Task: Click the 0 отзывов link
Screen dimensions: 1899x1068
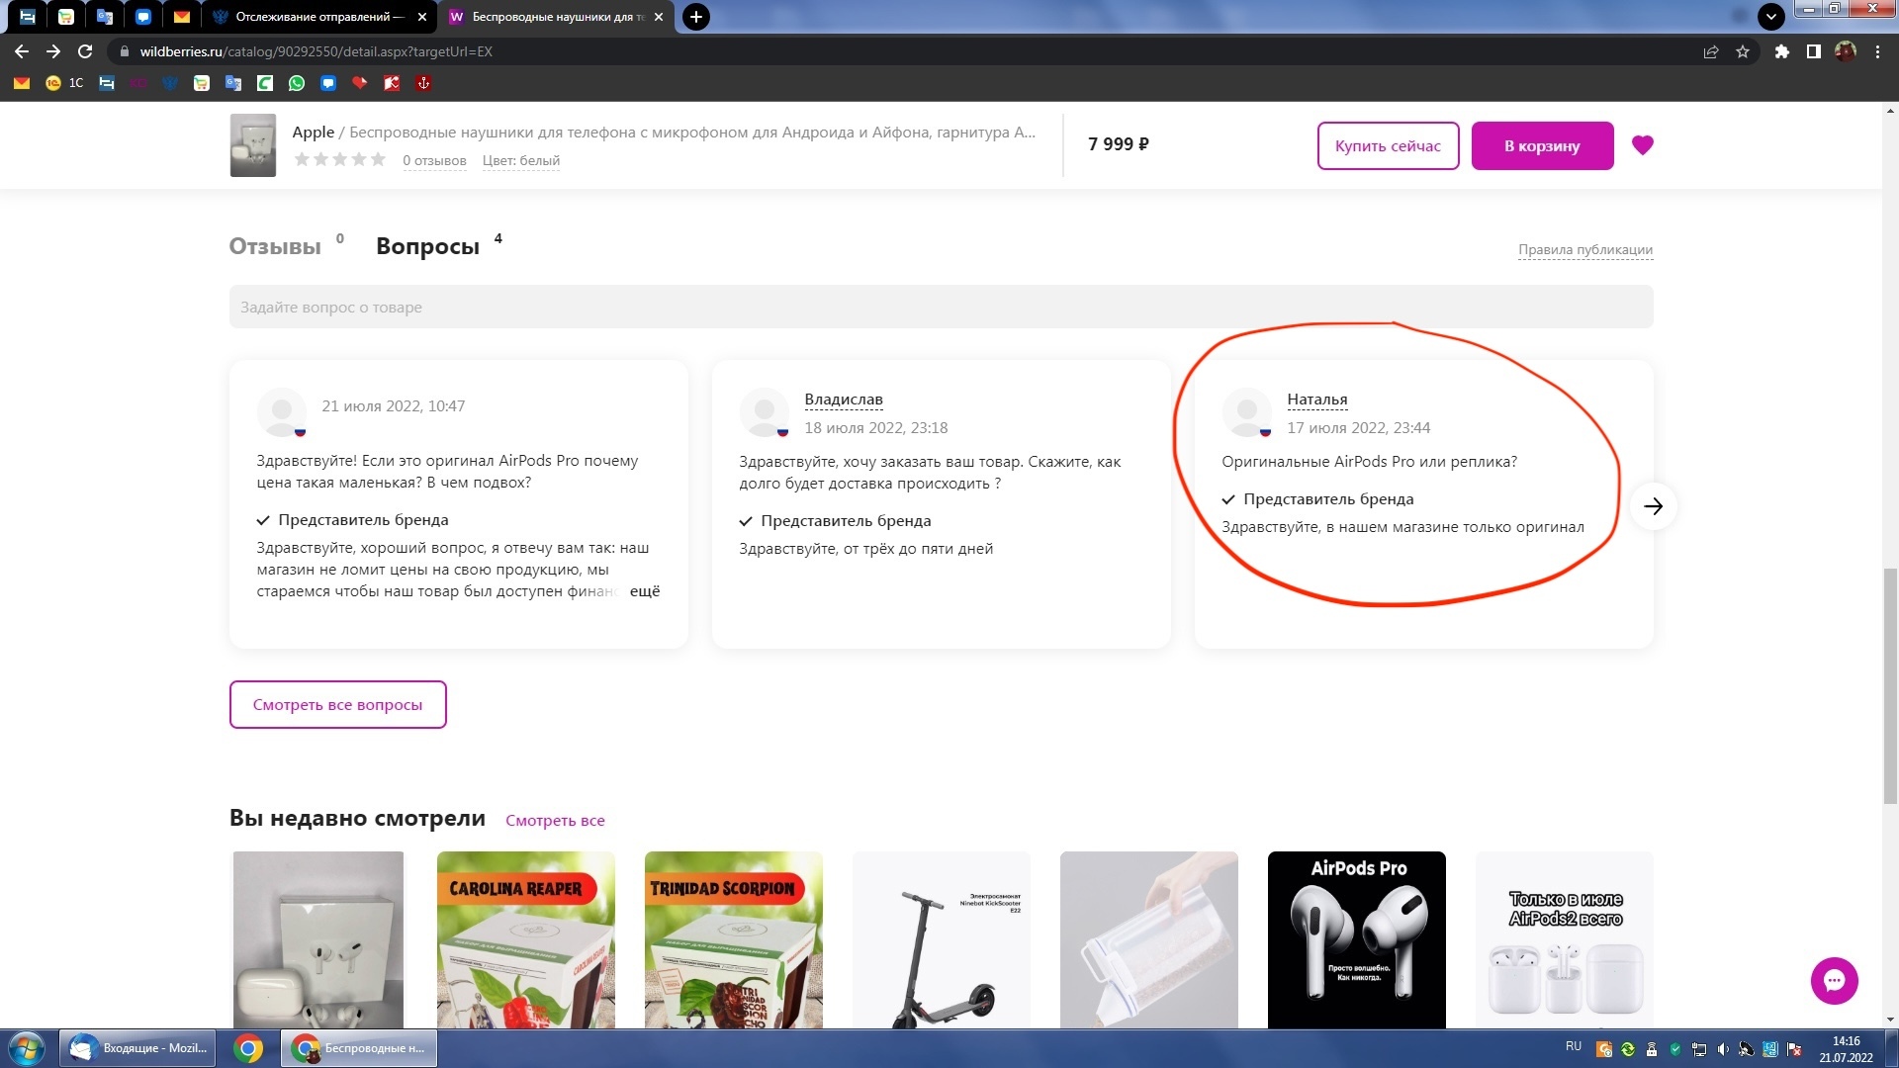Action: pyautogui.click(x=434, y=160)
